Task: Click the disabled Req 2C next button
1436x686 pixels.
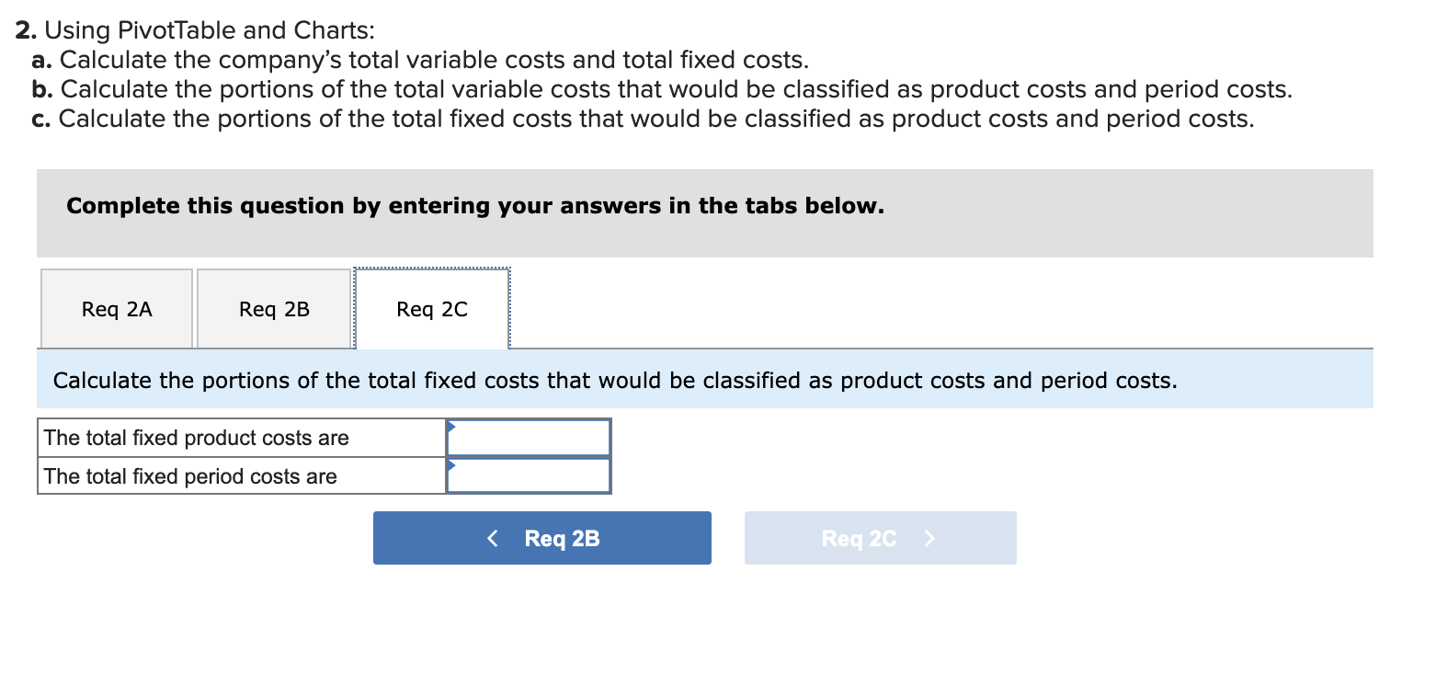Action: pos(879,538)
